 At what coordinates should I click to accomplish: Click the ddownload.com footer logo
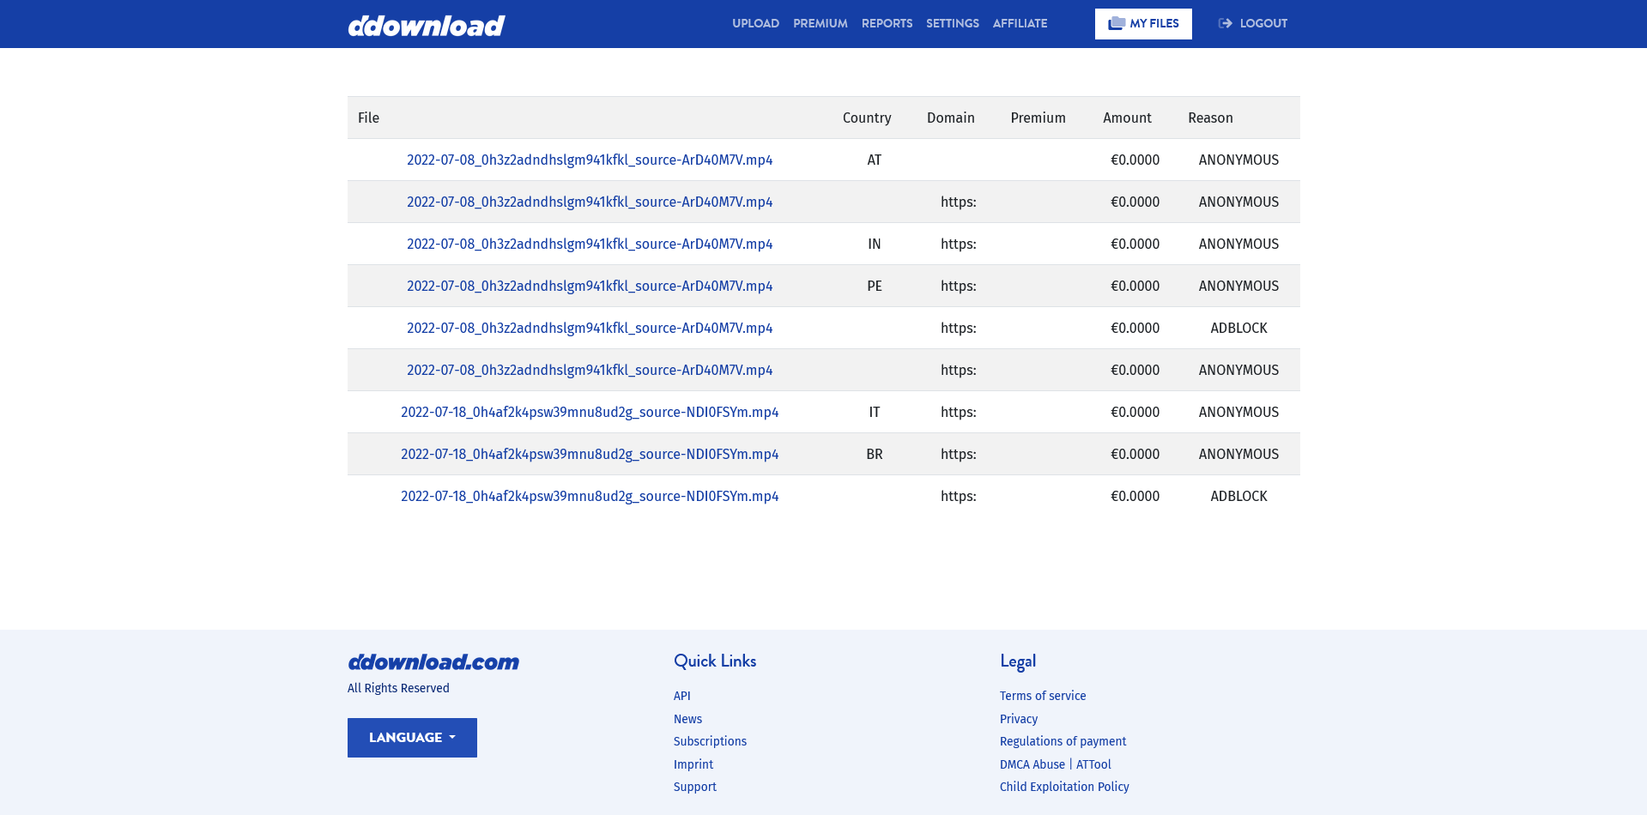point(433,661)
